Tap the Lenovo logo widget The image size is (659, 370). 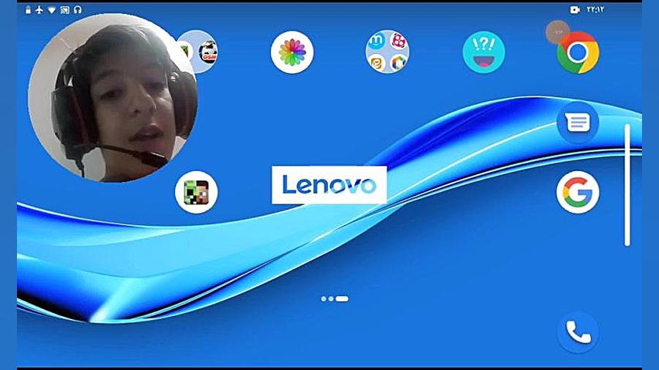coord(329,185)
